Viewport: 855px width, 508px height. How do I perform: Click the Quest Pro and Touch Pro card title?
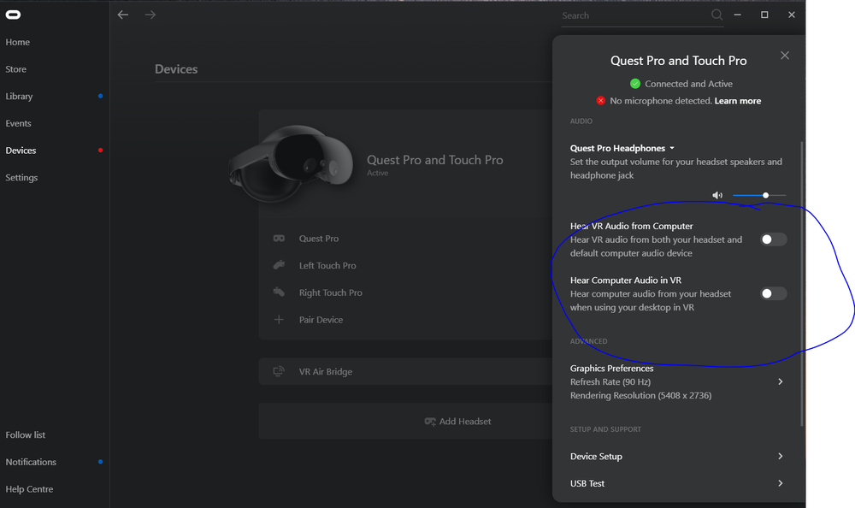point(434,160)
